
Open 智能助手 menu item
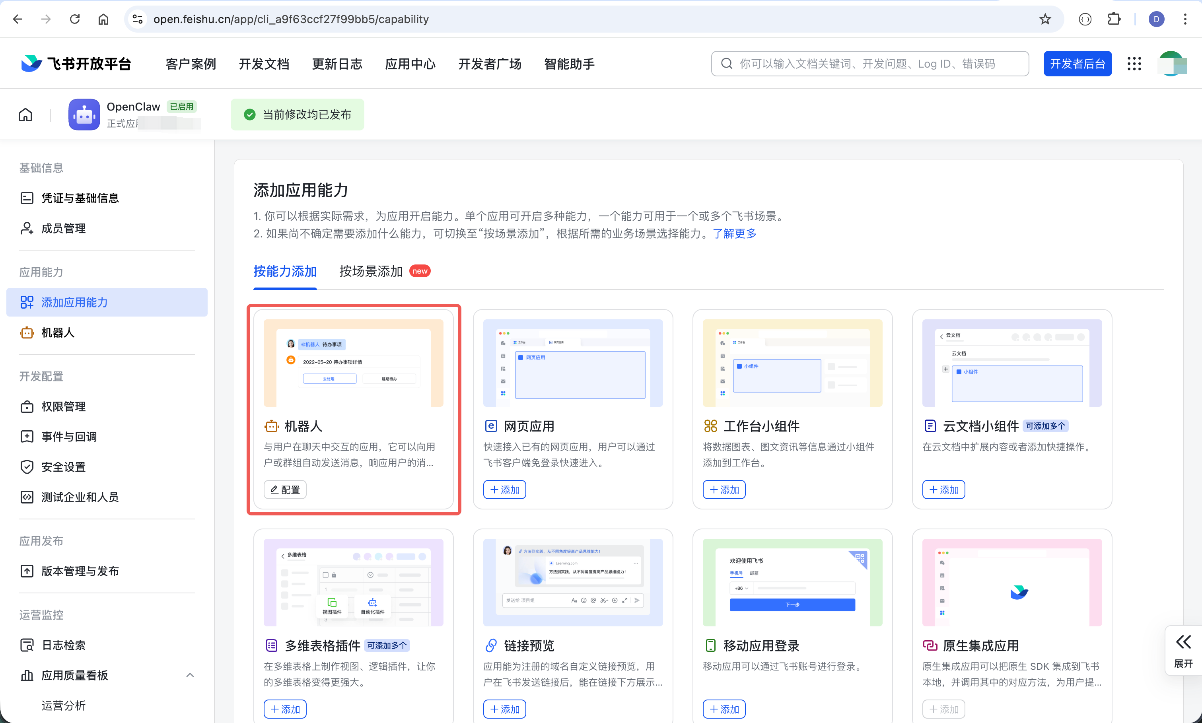(569, 64)
